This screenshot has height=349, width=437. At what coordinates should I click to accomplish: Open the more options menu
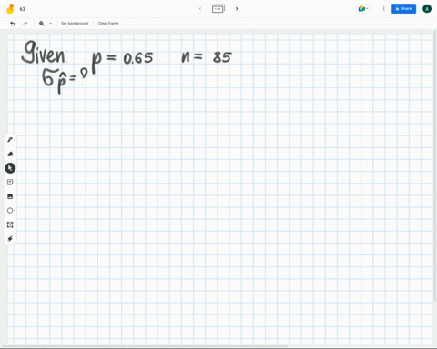point(383,9)
